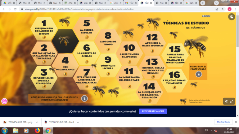The height and width of the screenshot is (134, 239).
Task: Click plus icon under Y tú, cómo tomas tus apuntes
Action: 174,87
